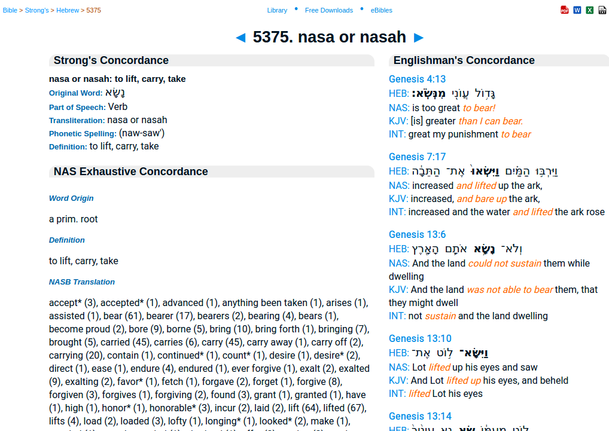Open Bible breadcrumb link
Viewport: 609px width, 431px height.
[10, 11]
